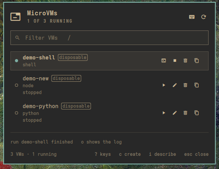Click the 'i describe' footer hint
The image size is (219, 169).
pos(162,154)
